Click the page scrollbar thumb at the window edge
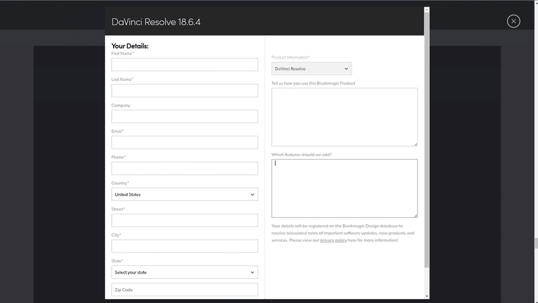Screen dimensions: 538x303 point(536,243)
